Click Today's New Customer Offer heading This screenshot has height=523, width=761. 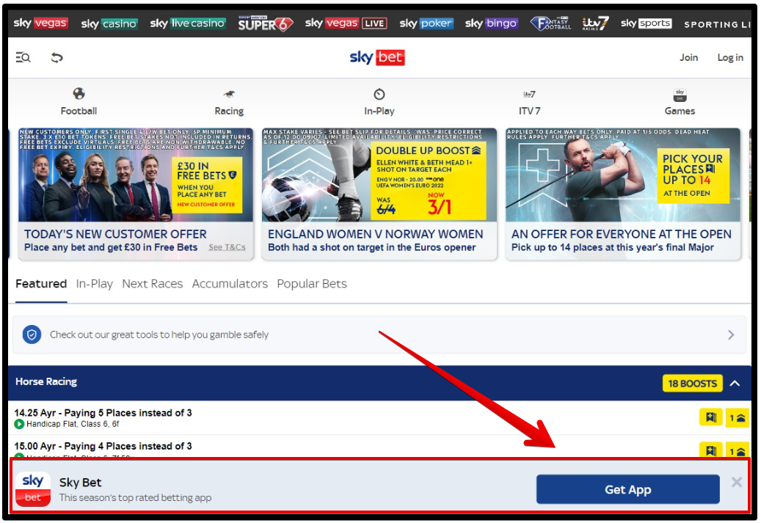[x=115, y=234]
